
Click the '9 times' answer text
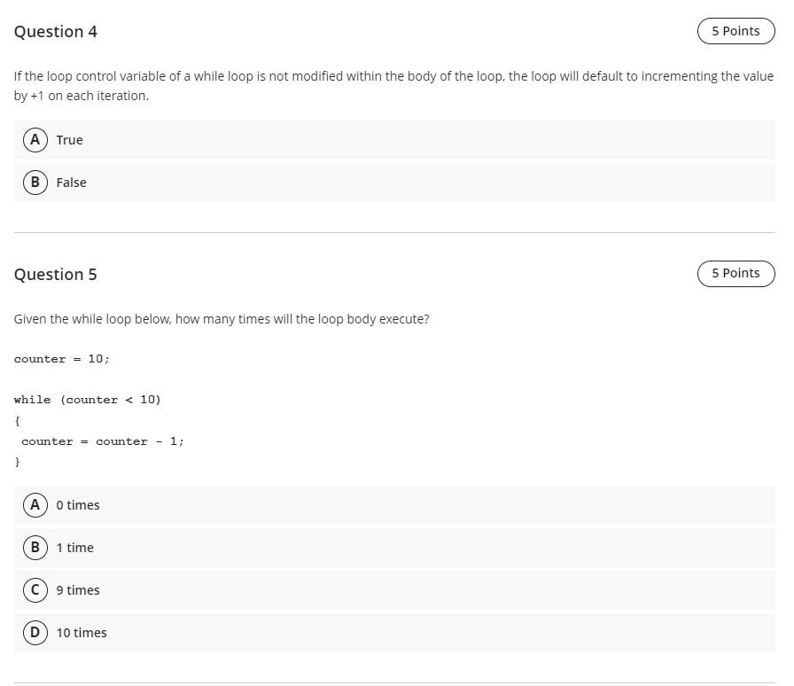[78, 590]
